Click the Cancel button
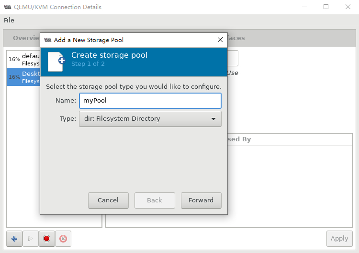359x253 pixels. [x=108, y=200]
